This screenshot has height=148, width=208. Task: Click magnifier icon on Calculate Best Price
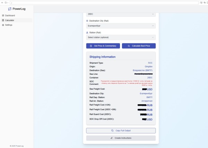pos(129,46)
